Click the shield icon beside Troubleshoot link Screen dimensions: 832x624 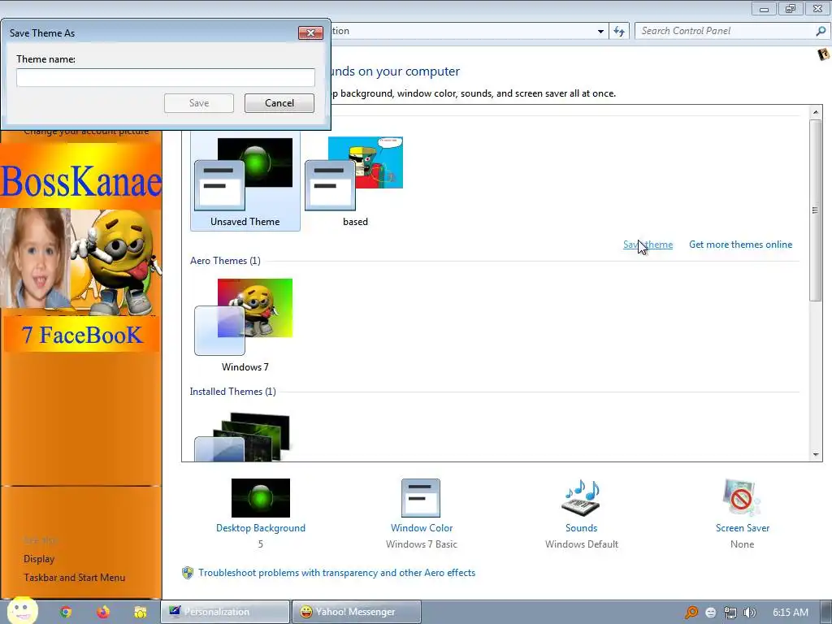coord(188,573)
